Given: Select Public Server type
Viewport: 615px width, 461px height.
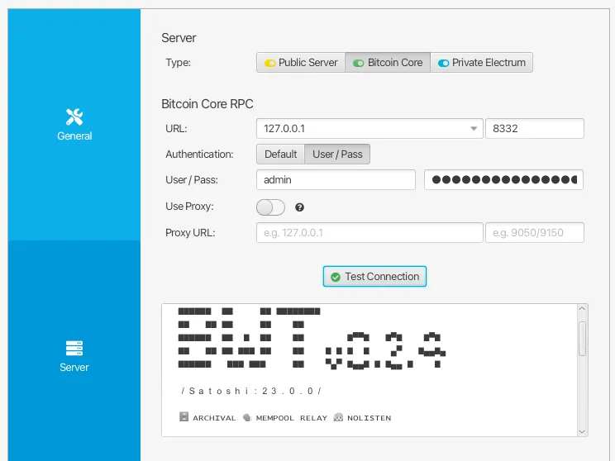Looking at the screenshot, I should point(301,63).
